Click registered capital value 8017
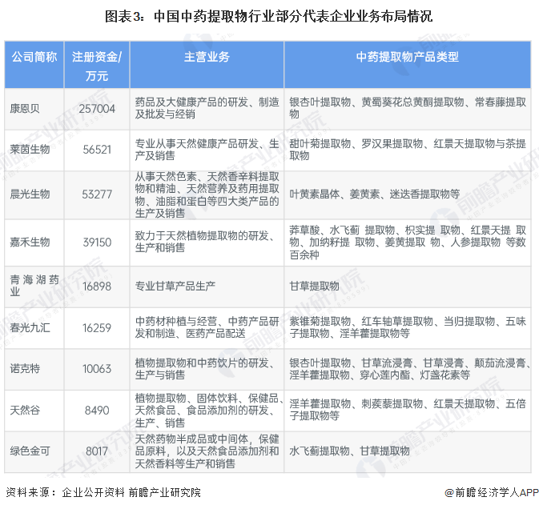 pyautogui.click(x=97, y=451)
